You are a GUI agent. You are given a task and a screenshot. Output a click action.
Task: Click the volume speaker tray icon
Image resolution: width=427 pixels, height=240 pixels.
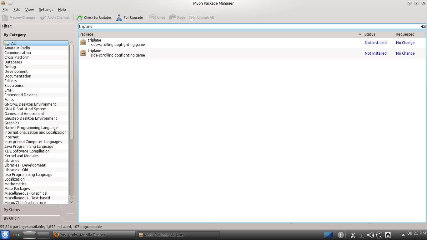coord(370,235)
